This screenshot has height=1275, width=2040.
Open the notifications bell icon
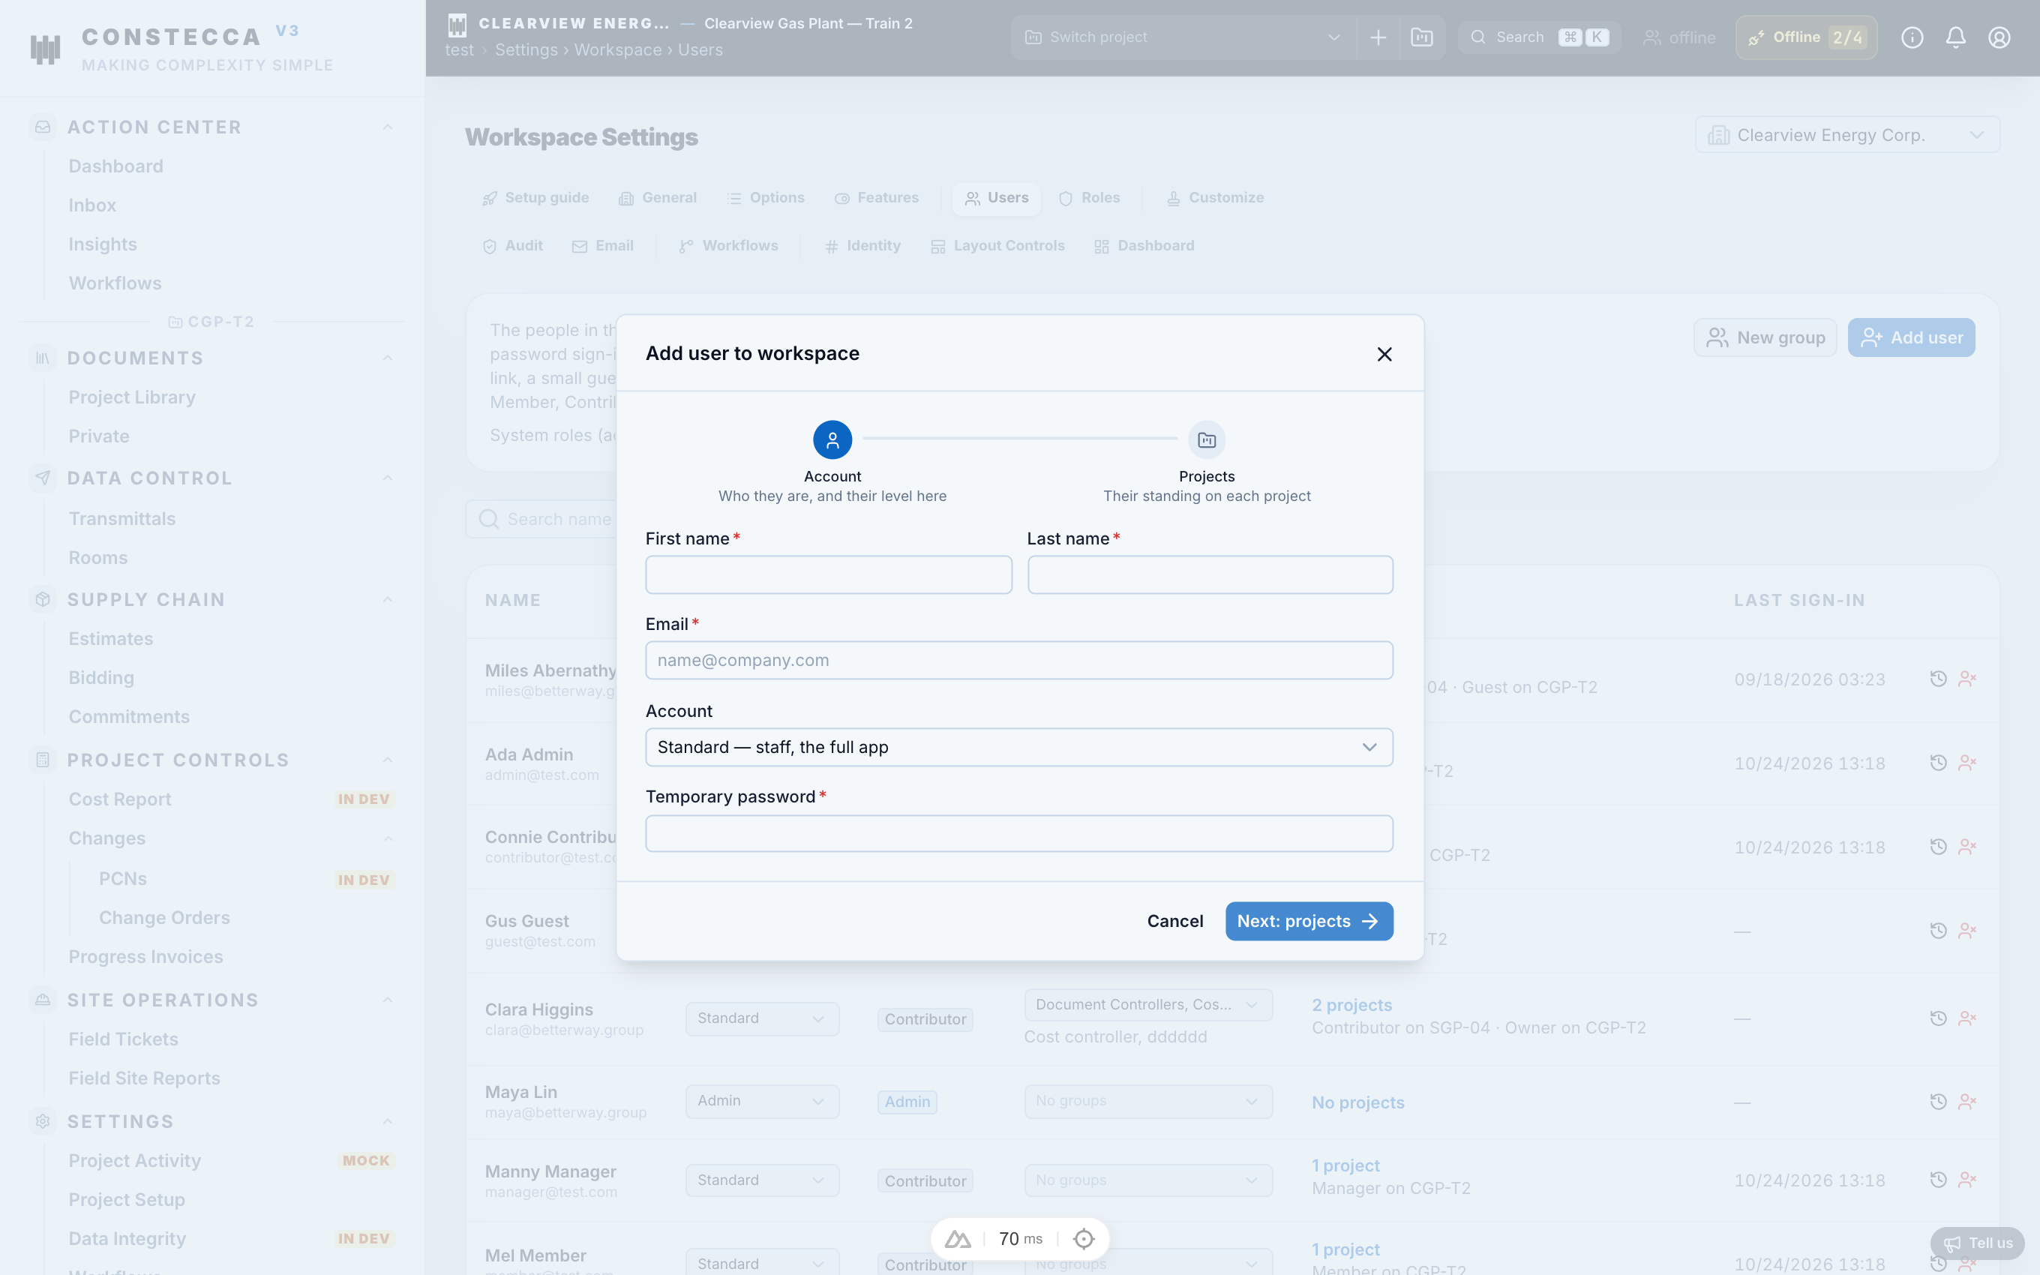click(1956, 37)
